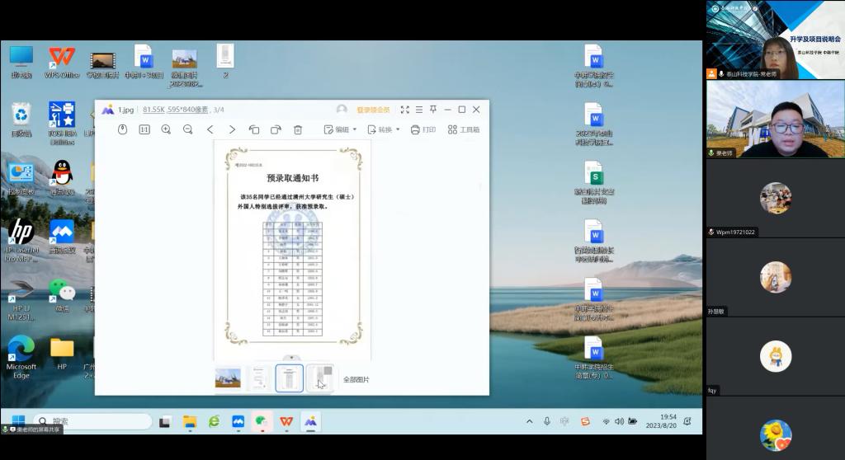Go to the next image arrow
The width and height of the screenshot is (845, 460).
[x=232, y=129]
